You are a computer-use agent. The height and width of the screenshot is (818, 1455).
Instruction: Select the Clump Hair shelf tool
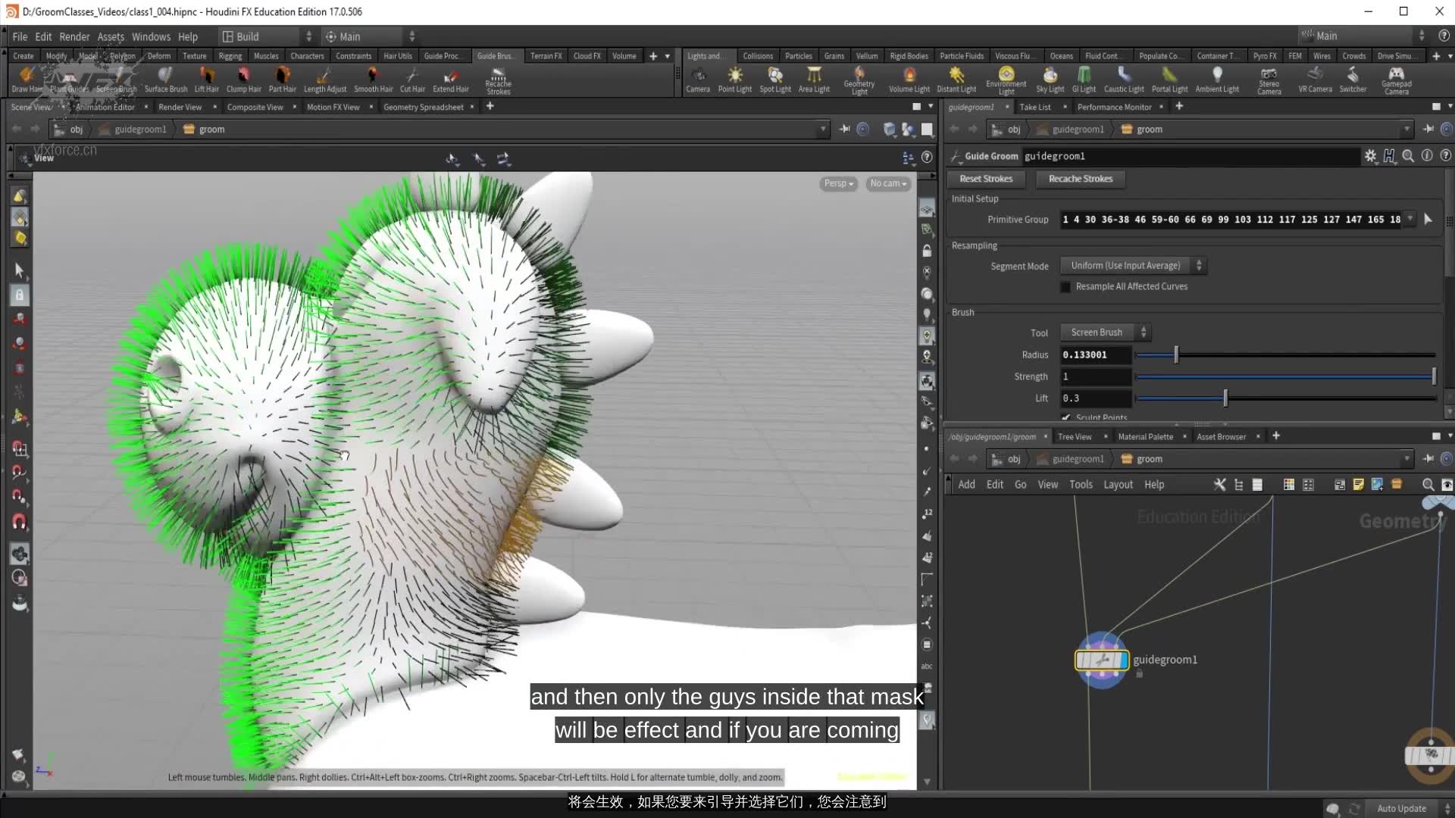point(243,80)
